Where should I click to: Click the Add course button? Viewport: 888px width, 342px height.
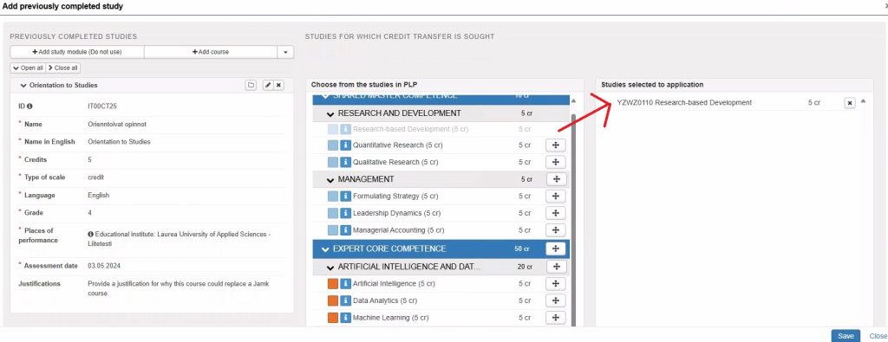[x=211, y=52]
